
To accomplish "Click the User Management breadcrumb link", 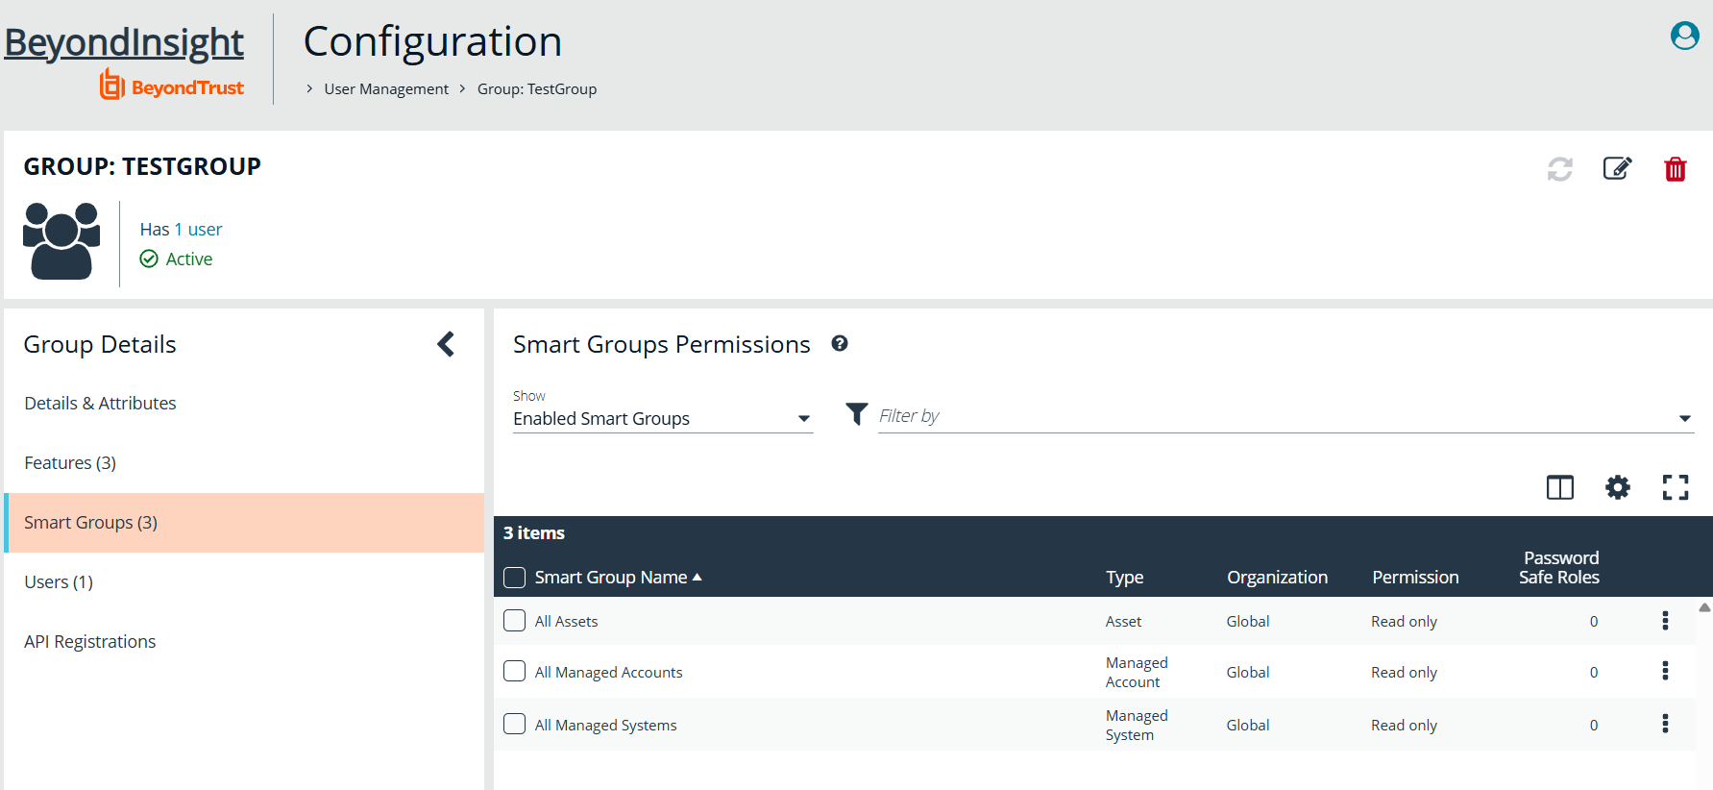I will tap(385, 89).
